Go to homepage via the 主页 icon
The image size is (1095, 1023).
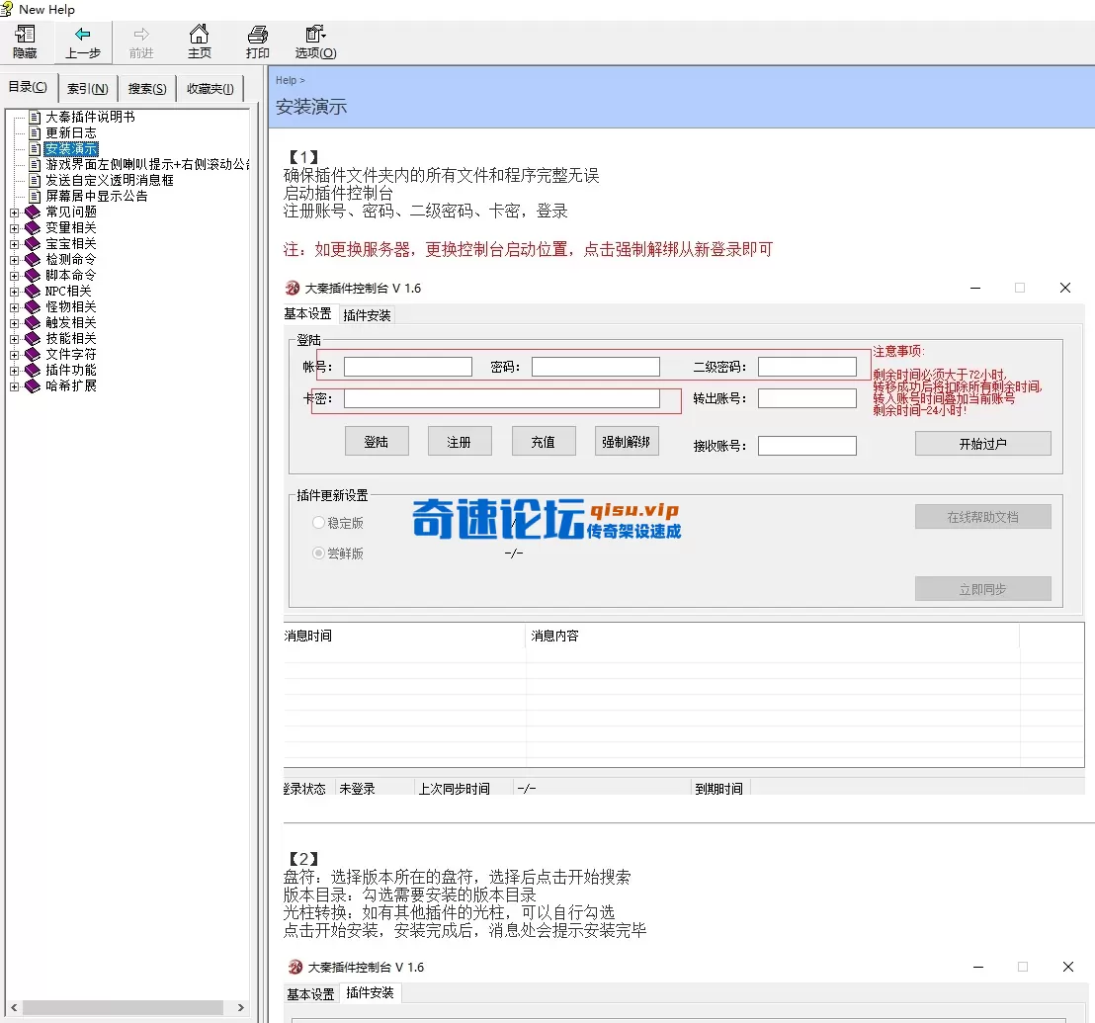(x=199, y=42)
